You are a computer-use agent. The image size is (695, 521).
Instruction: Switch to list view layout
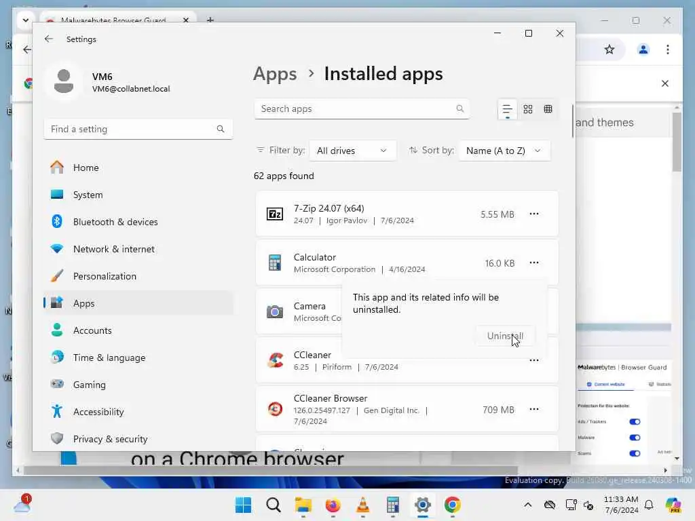pos(507,109)
